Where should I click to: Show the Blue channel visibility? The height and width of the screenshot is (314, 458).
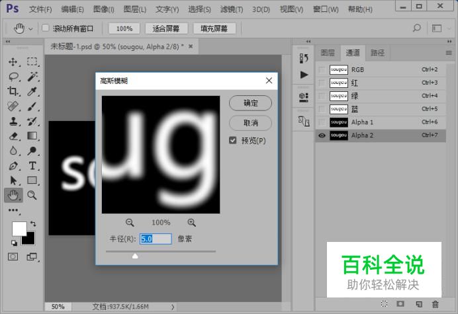point(322,109)
